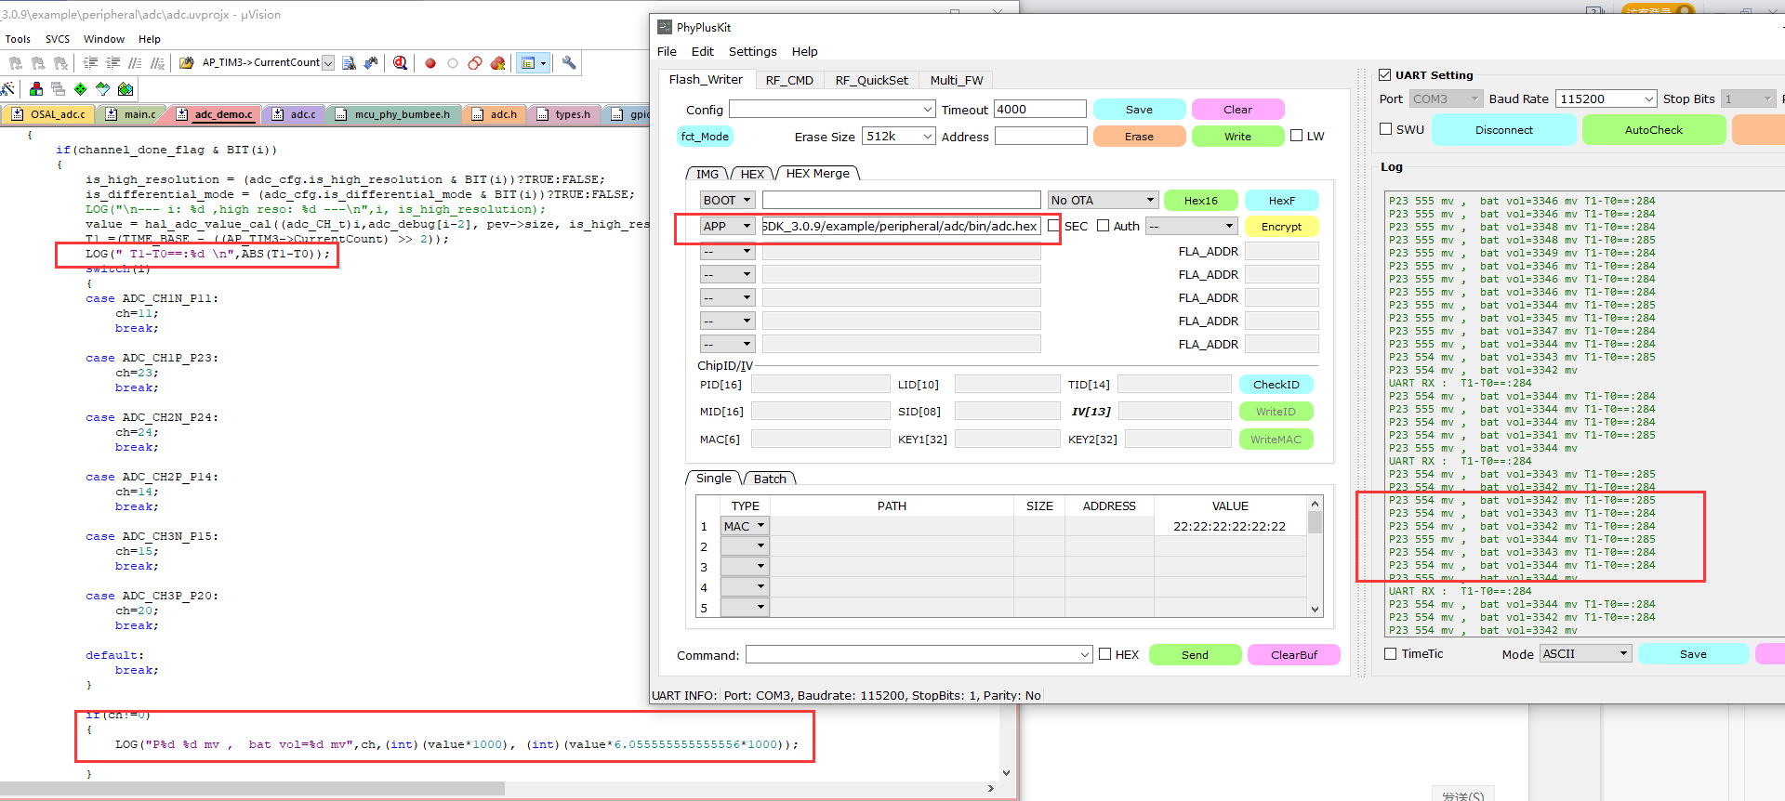Open µVision Configuration wrench icon
The width and height of the screenshot is (1785, 801).
point(569,63)
